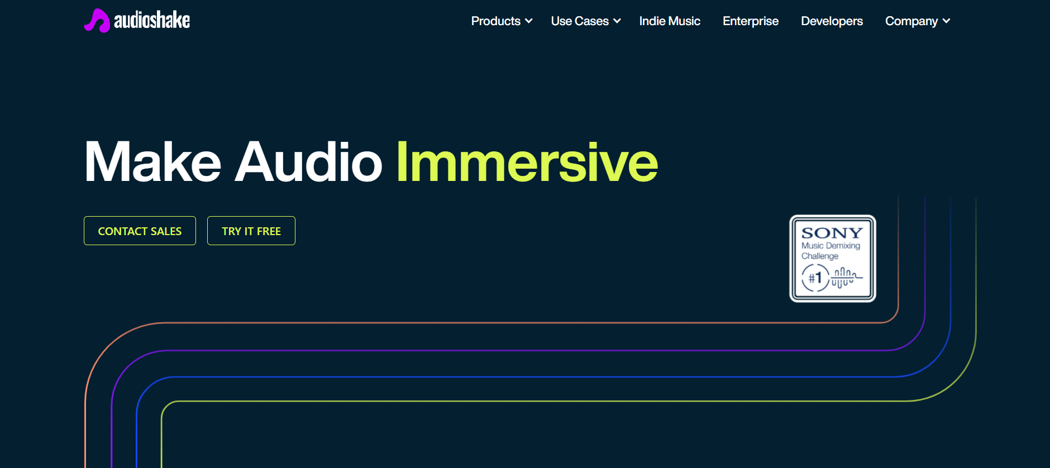Screen dimensions: 1050x468
Task: Click the waveform icon on Sony badge
Action: 847,278
